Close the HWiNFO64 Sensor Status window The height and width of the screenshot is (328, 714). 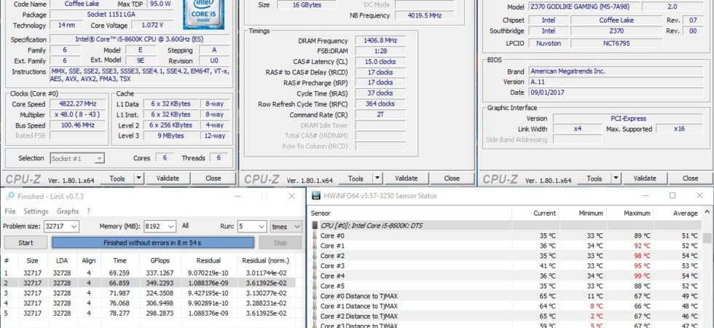click(700, 195)
